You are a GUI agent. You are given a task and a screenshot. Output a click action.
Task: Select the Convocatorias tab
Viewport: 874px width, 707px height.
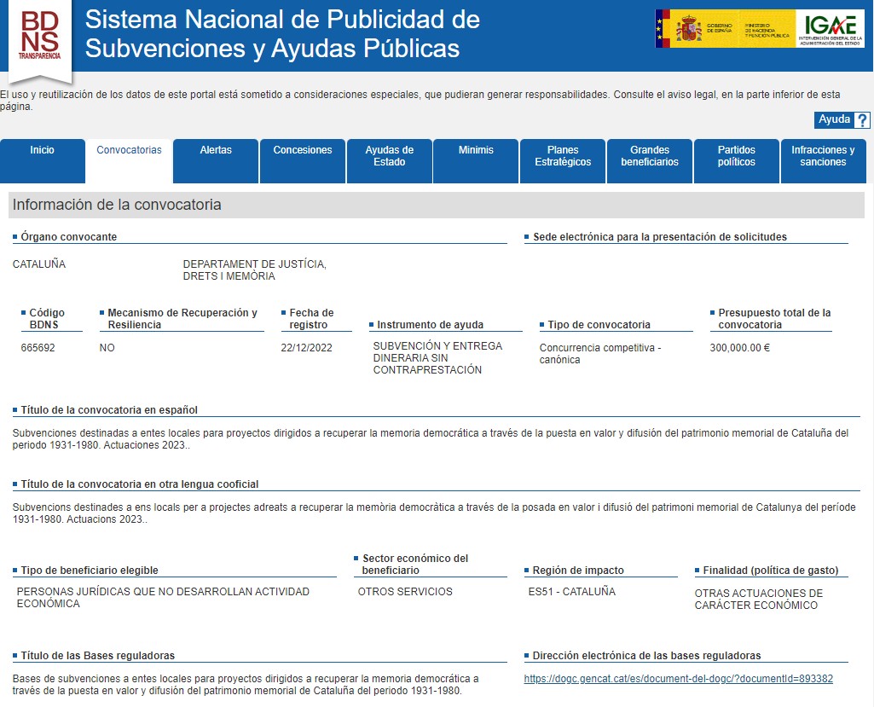click(x=129, y=151)
